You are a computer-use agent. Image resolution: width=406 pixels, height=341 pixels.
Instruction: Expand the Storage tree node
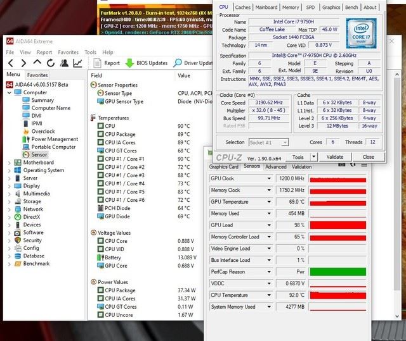pyautogui.click(x=10, y=202)
